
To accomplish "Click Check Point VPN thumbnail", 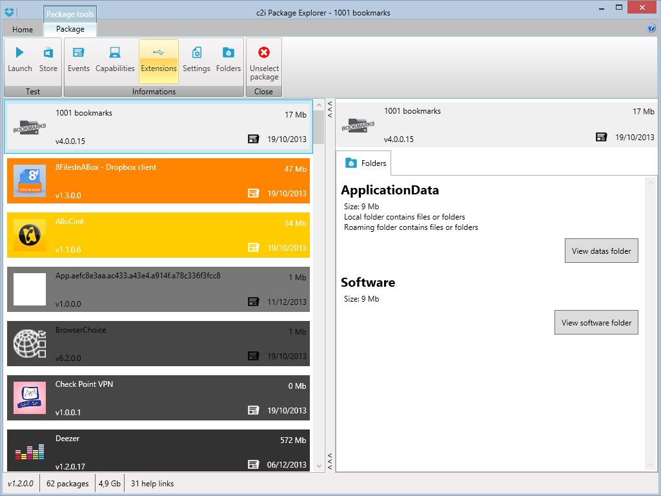I will click(30, 398).
